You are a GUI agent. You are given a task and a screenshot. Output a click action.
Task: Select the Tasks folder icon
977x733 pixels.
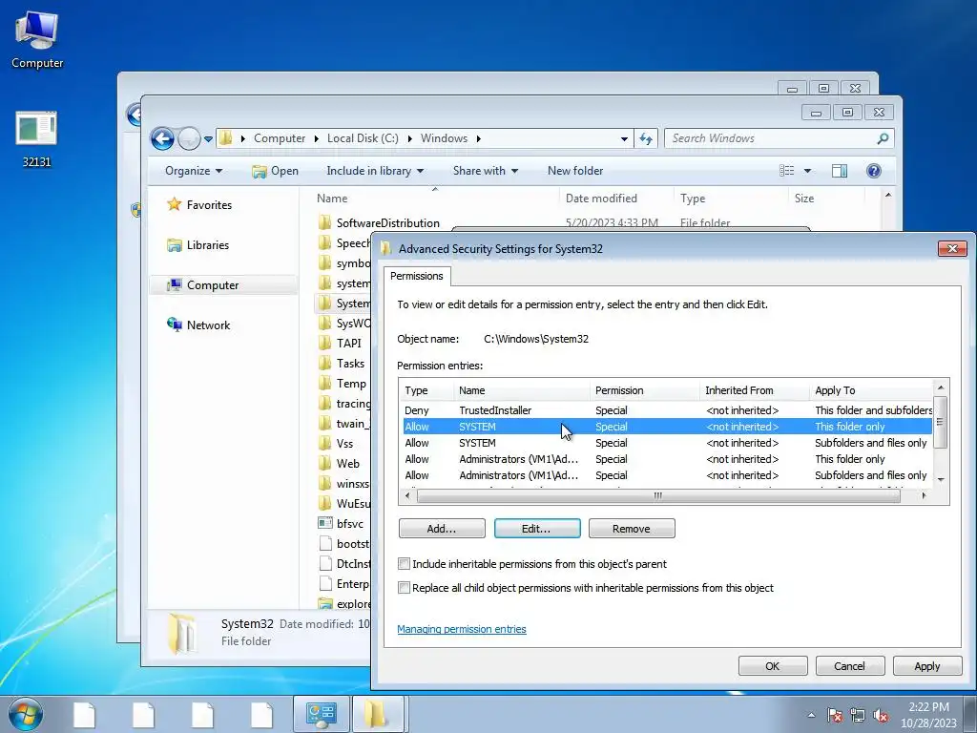click(324, 363)
